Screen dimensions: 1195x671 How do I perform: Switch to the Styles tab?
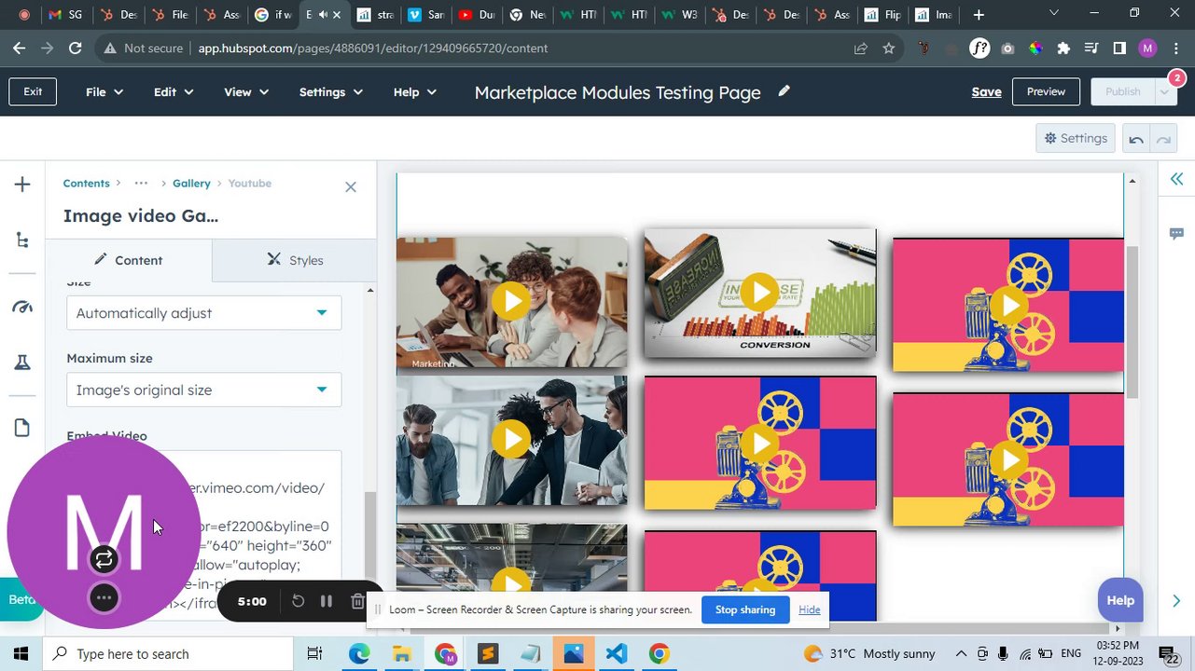tap(295, 260)
